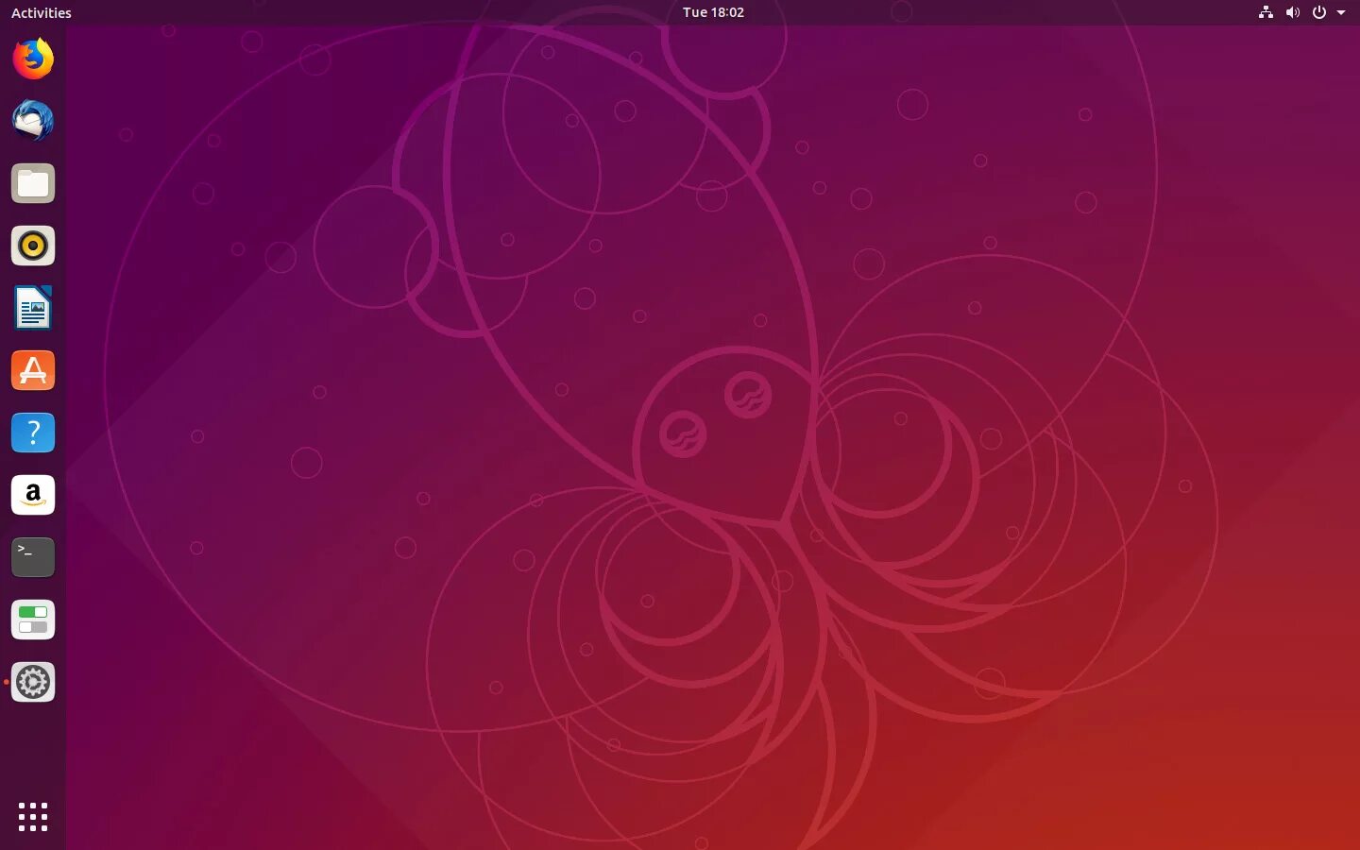Open LibreOffice Writer from dock
The width and height of the screenshot is (1360, 850).
click(33, 308)
